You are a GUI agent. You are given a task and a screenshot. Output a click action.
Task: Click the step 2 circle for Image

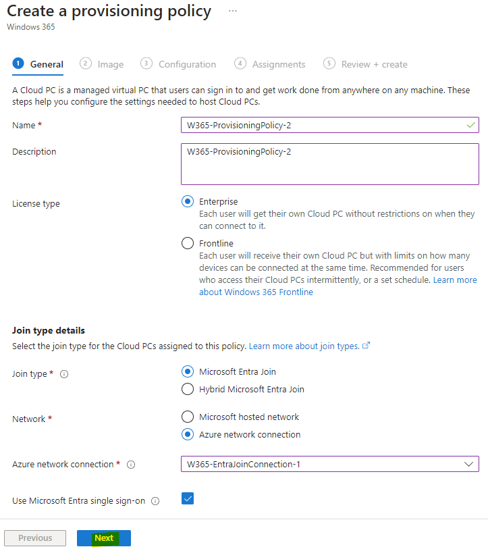[x=86, y=63]
